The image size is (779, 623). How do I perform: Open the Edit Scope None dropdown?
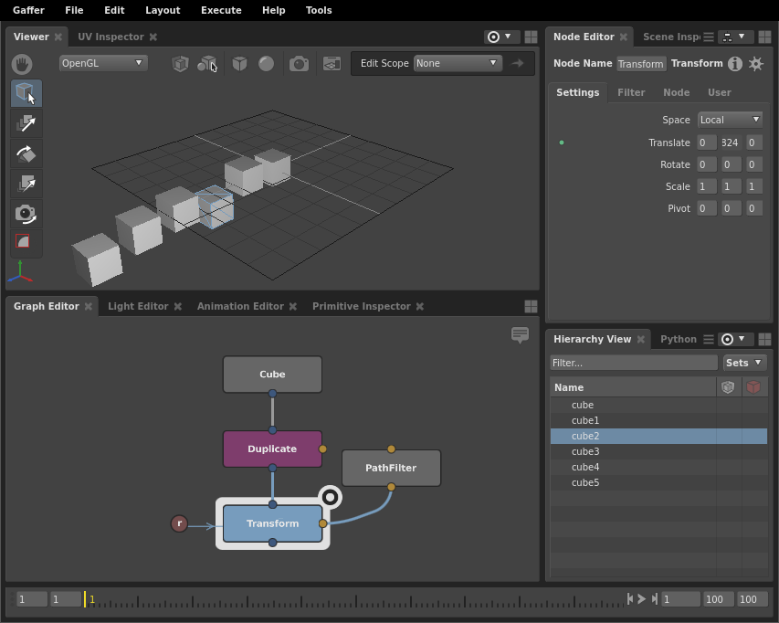(457, 63)
